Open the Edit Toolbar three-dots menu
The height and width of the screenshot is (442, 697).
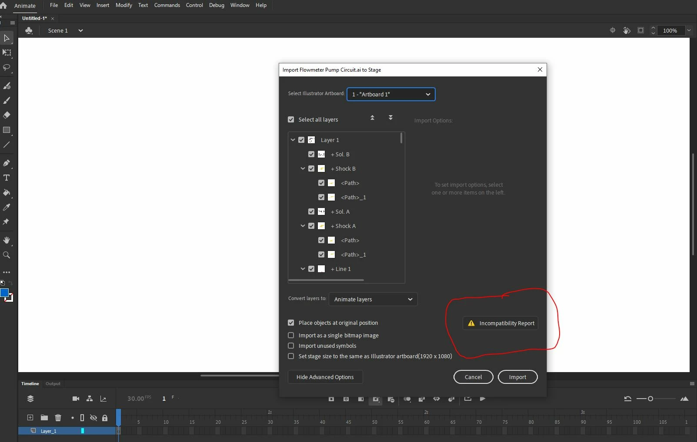pyautogui.click(x=7, y=272)
